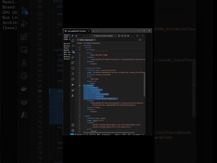Click the '${MLFLOW_PORT}:5000' port line
This screenshot has height=163, width=217.
point(99,55)
